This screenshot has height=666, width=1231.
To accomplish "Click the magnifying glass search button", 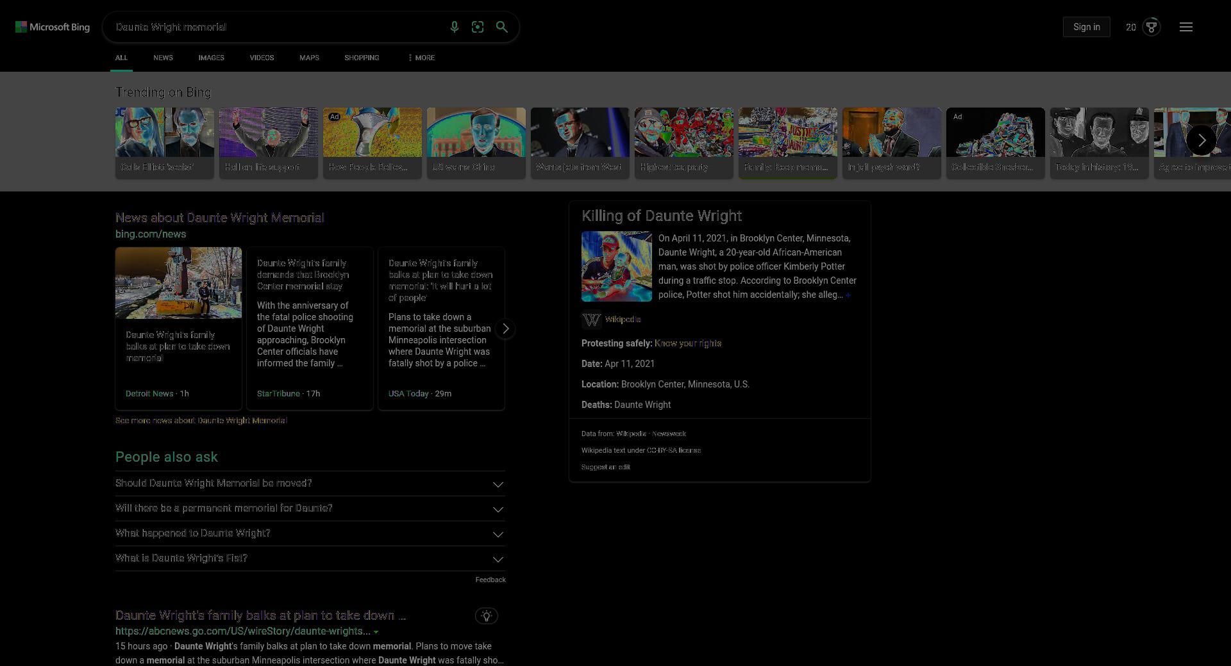I will pyautogui.click(x=502, y=27).
